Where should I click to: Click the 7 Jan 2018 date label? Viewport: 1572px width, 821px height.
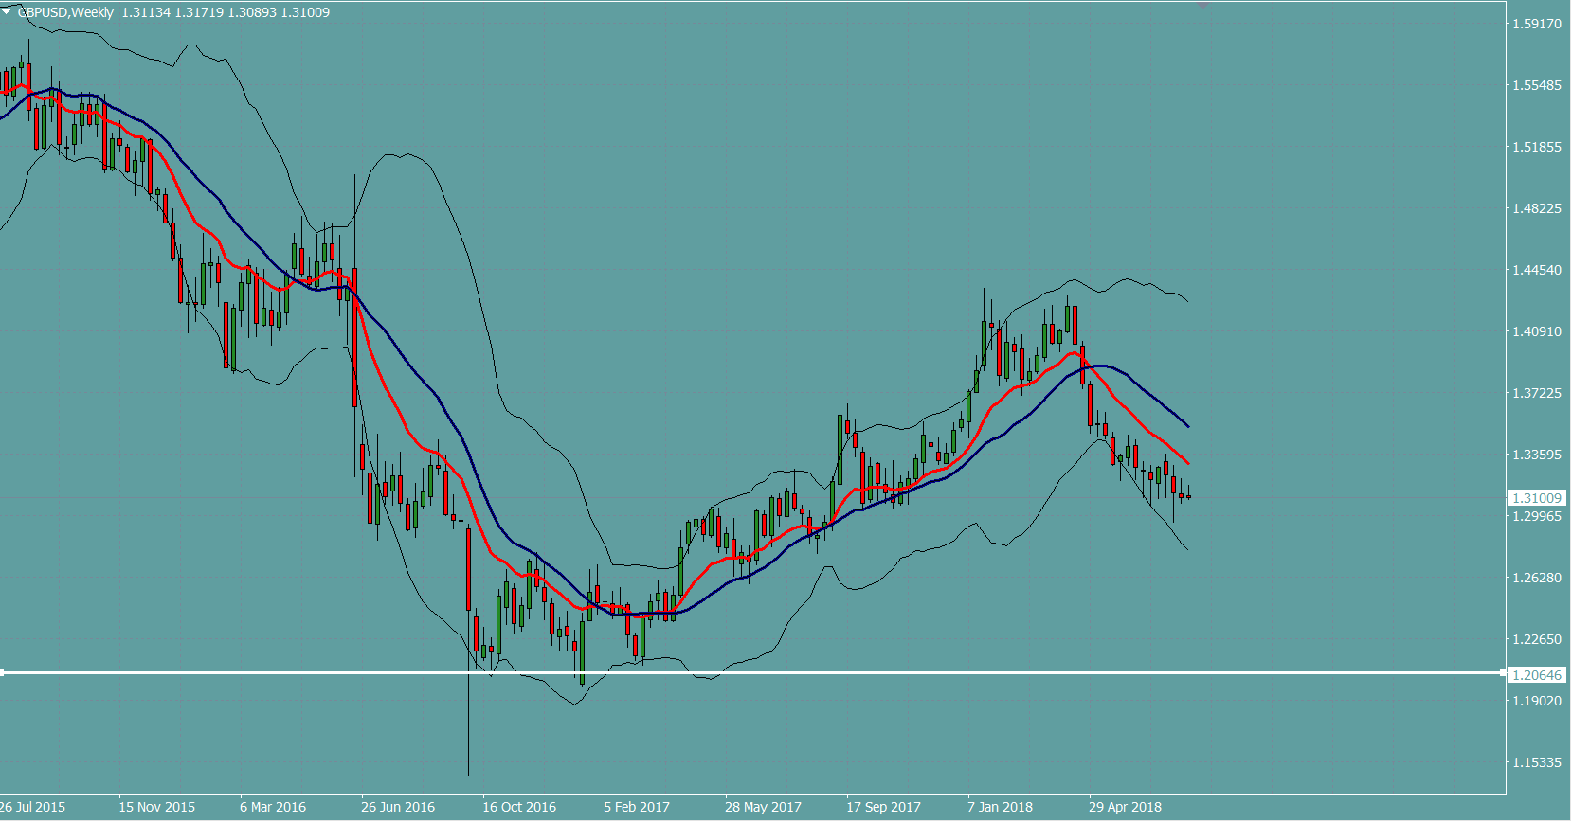coord(1000,807)
